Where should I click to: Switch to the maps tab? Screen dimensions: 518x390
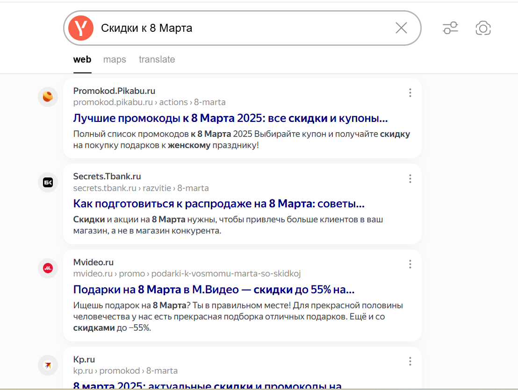click(115, 59)
